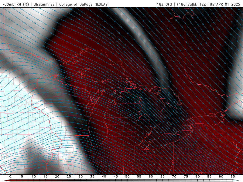Click the '85' colorbar scale label
This screenshot has height=182, width=243.
(x=209, y=177)
